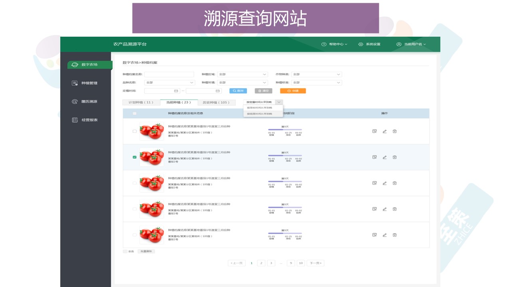Tick the 全选 select-all checkbox at bottom
This screenshot has width=511, height=287.
click(x=125, y=252)
